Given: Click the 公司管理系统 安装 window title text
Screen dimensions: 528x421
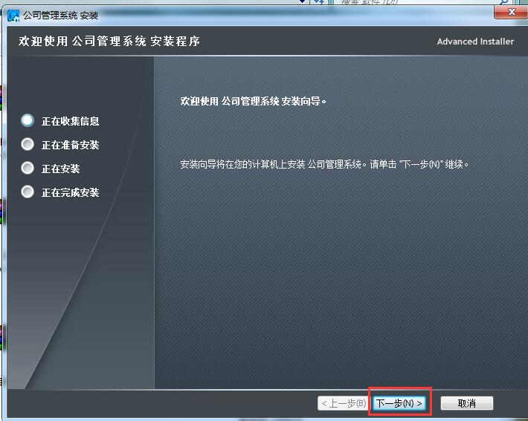Looking at the screenshot, I should point(60,15).
